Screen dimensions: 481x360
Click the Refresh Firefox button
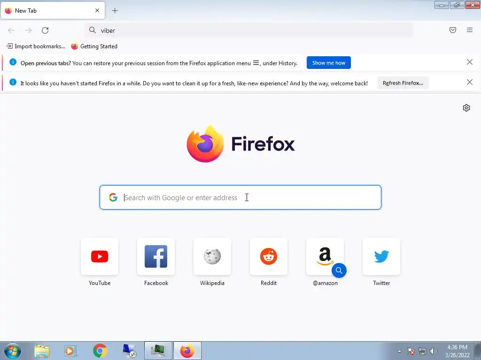click(403, 83)
